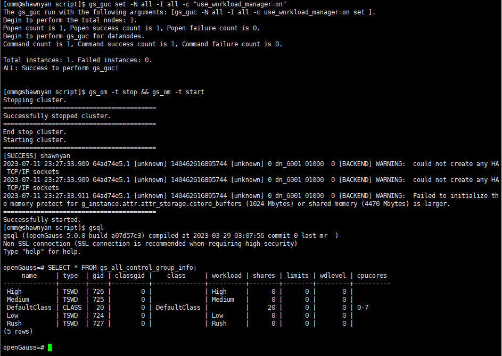Image resolution: width=502 pixels, height=356 pixels.
Task: Select the 'openGauss 5.0.0 build a07d57c3' text
Action: (87, 236)
